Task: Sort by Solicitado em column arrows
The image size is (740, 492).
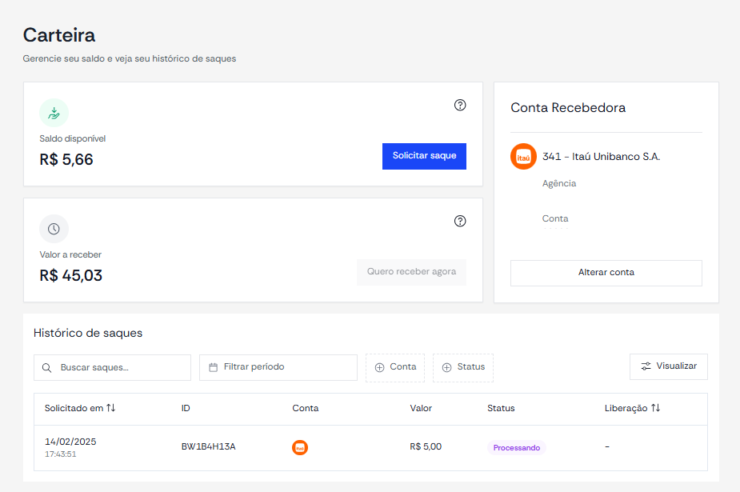Action: pos(111,408)
